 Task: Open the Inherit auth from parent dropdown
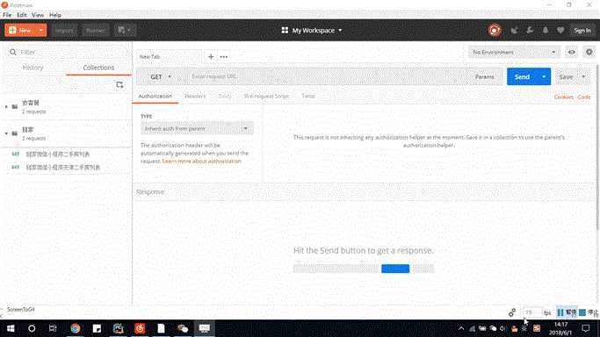click(x=197, y=129)
